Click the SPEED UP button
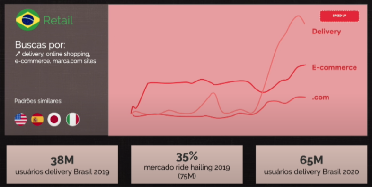This screenshot has height=187, width=372. point(339,16)
